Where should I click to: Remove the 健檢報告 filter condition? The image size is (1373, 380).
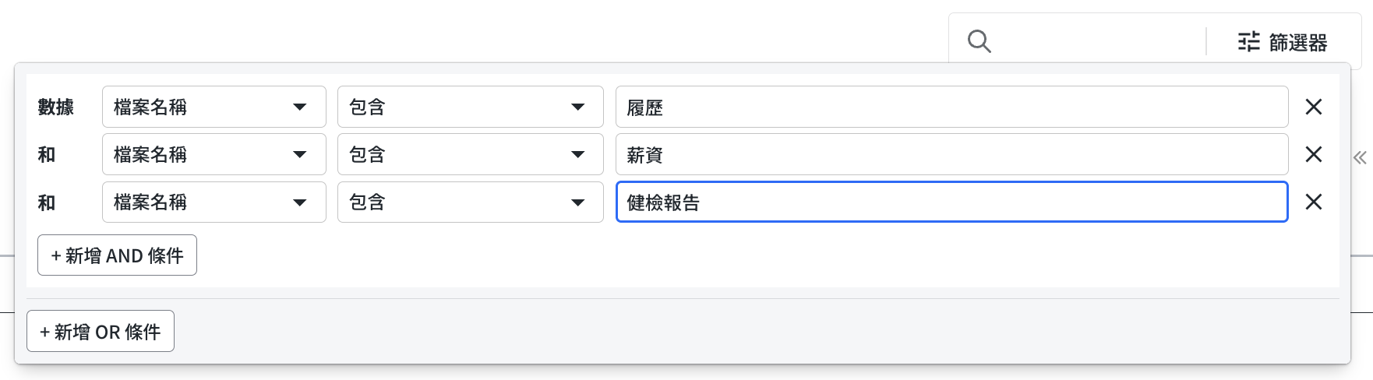(x=1313, y=202)
